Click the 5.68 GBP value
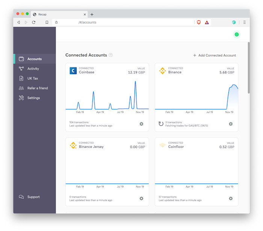The image size is (263, 231). [x=227, y=72]
